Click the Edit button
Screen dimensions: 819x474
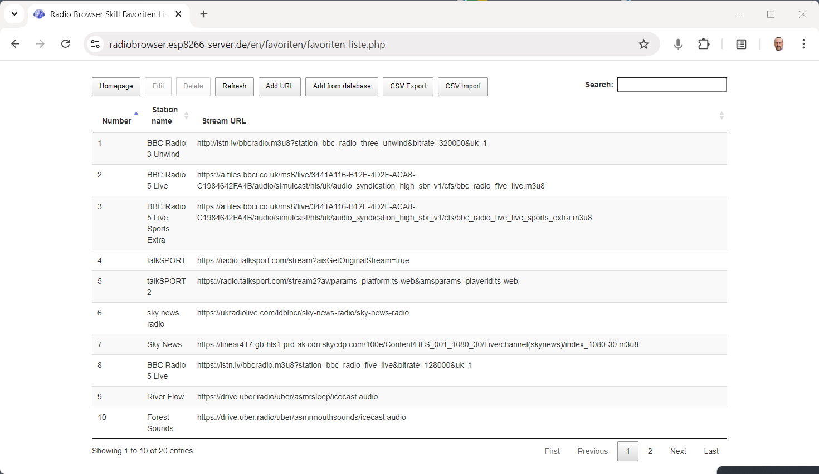(158, 86)
